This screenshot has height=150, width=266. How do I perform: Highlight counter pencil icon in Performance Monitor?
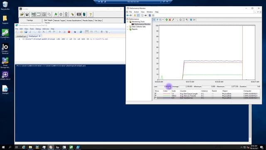tap(173, 20)
